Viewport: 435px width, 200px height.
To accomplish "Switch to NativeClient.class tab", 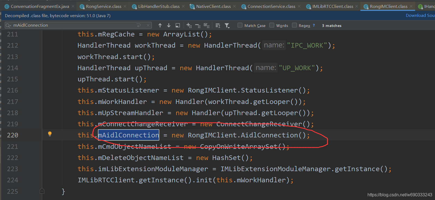I will pyautogui.click(x=213, y=6).
